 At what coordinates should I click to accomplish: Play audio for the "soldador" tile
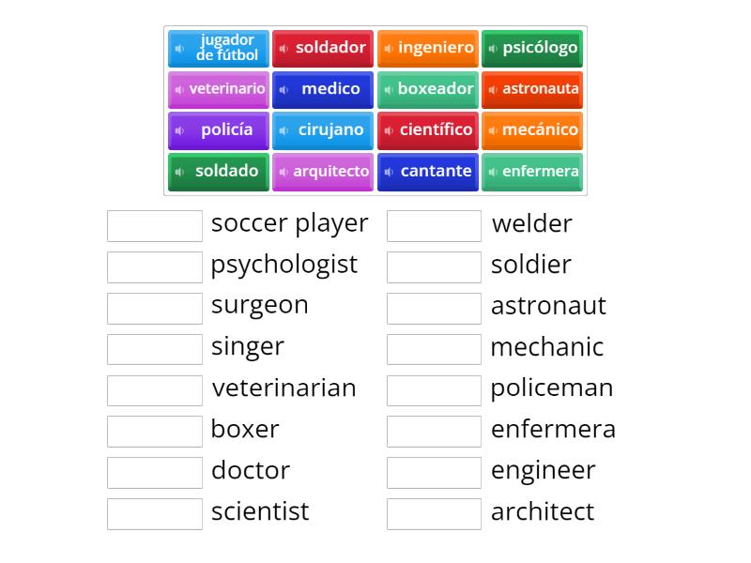click(x=283, y=48)
